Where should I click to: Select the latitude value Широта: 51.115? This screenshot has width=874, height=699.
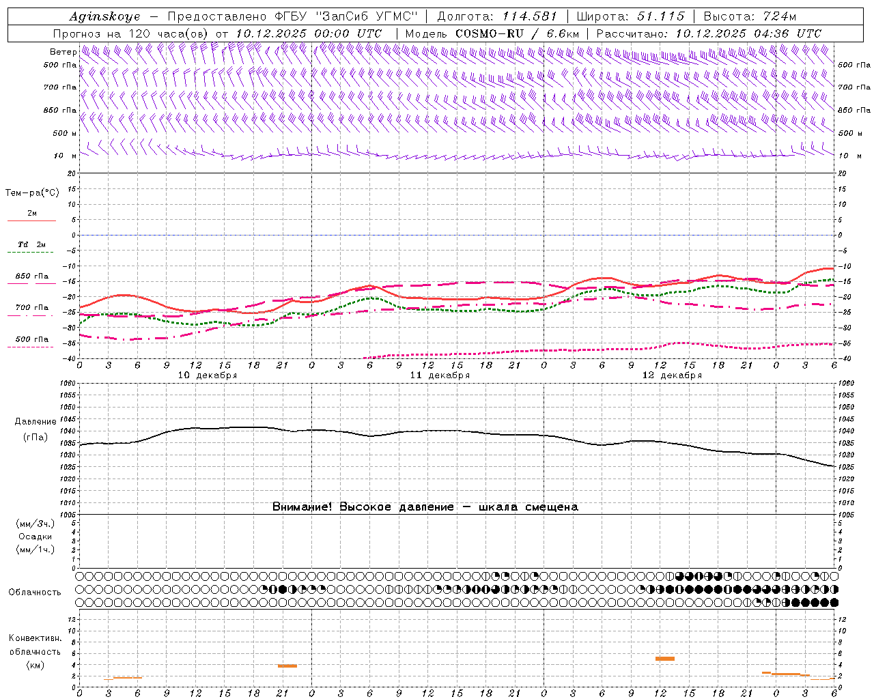[x=630, y=16]
